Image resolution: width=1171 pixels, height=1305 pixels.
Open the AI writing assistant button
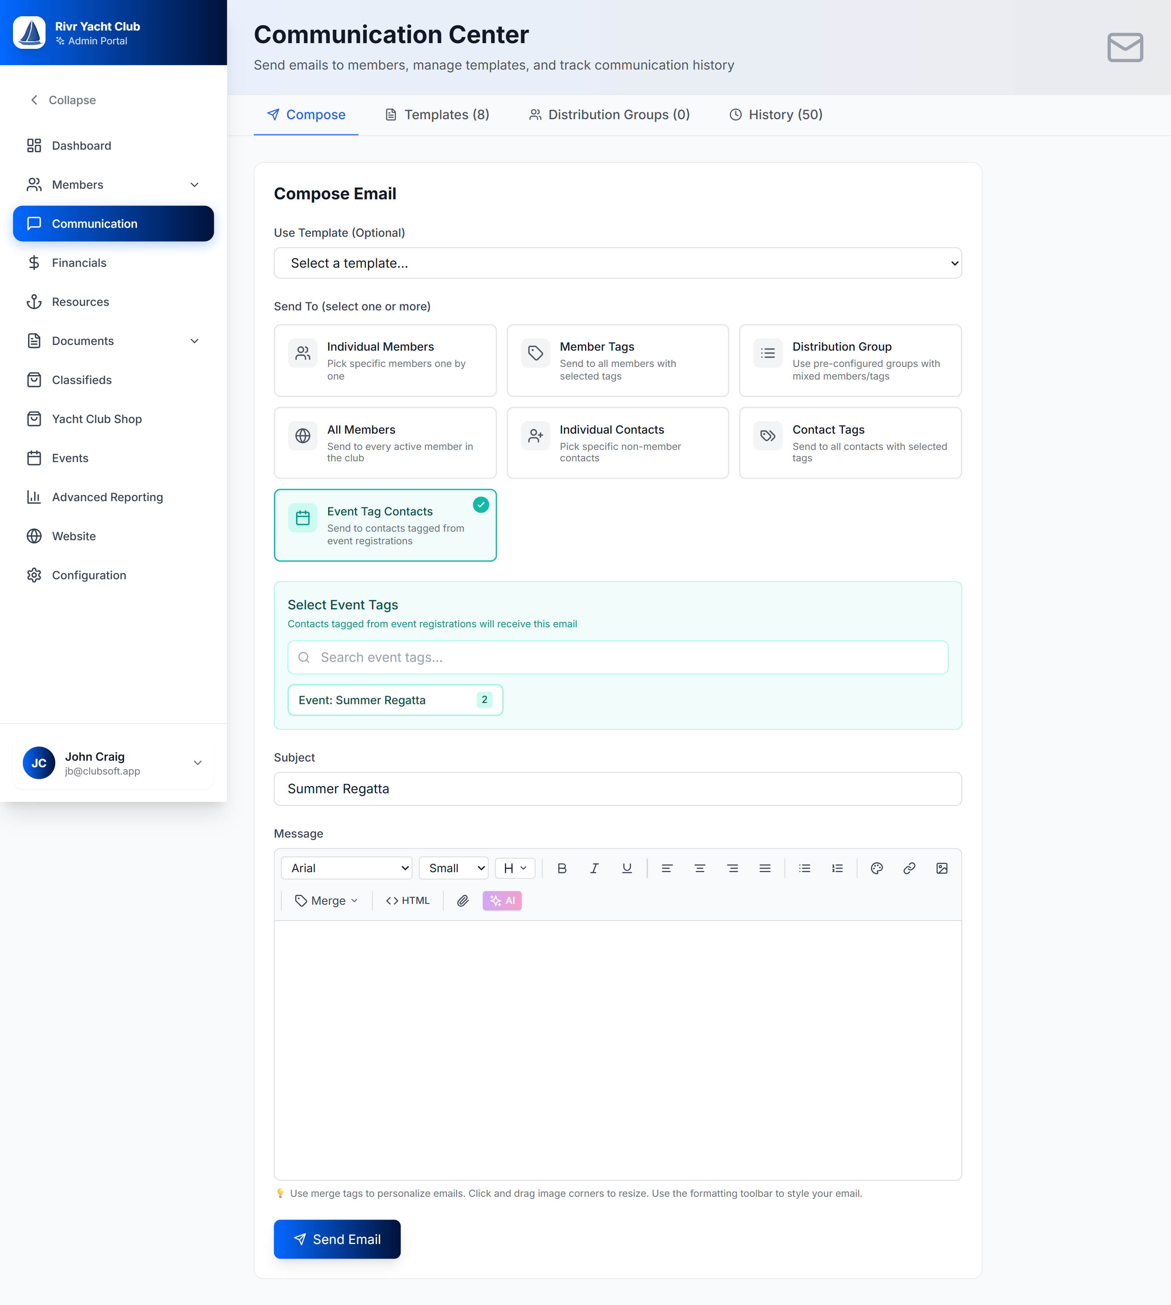tap(502, 901)
